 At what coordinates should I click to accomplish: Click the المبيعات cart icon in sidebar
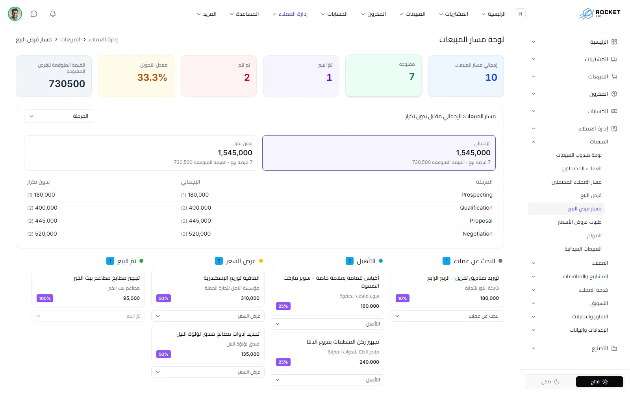[614, 76]
